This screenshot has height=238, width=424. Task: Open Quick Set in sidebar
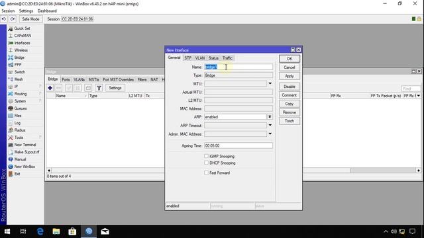tap(22, 28)
